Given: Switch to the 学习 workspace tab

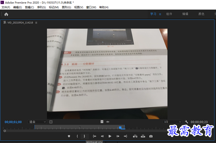Looking at the screenshot, I should 153,14.
